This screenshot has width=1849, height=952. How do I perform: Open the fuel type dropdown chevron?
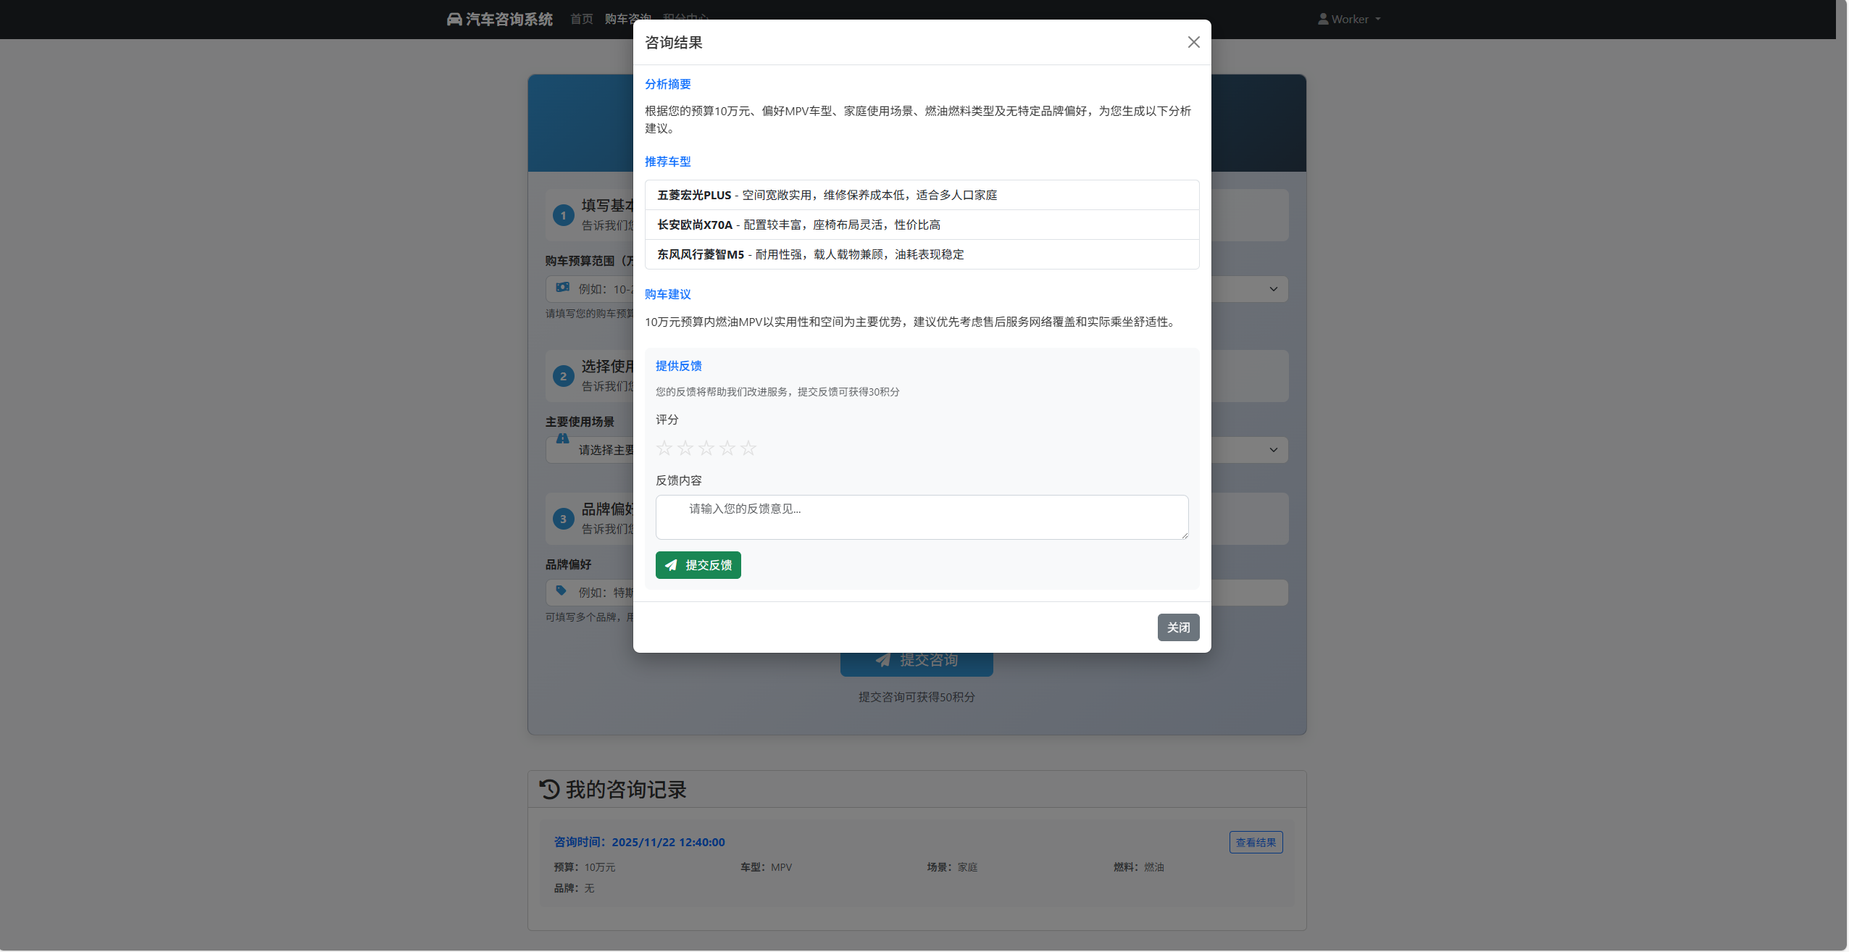click(1273, 450)
